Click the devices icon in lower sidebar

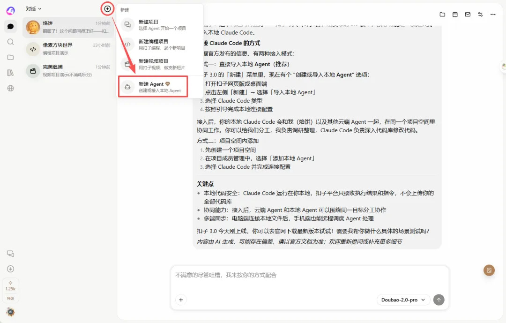point(10,254)
